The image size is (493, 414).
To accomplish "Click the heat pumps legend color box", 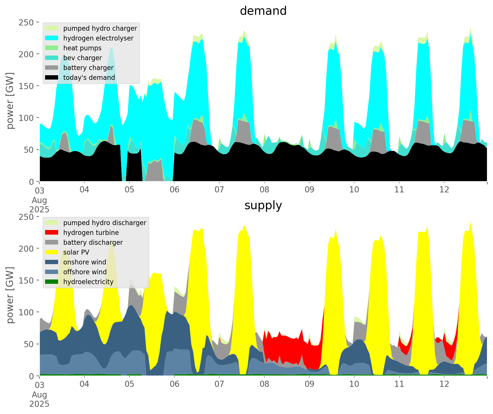I will [52, 48].
